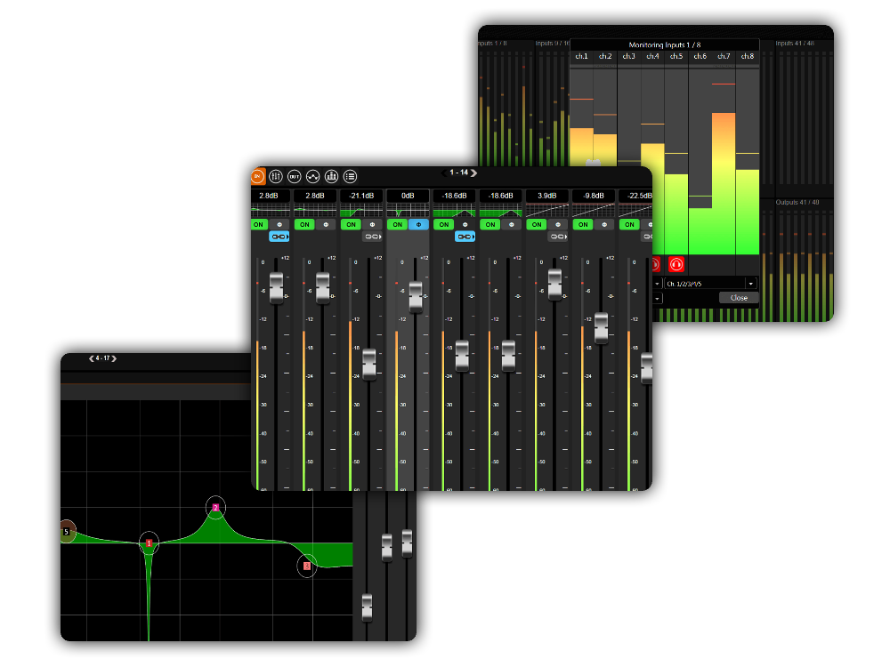Select EQ band node 2 peak handle
This screenshot has width=890, height=667.
point(215,507)
